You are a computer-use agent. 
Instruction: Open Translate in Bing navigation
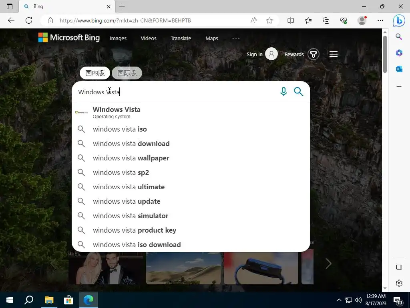(x=181, y=38)
